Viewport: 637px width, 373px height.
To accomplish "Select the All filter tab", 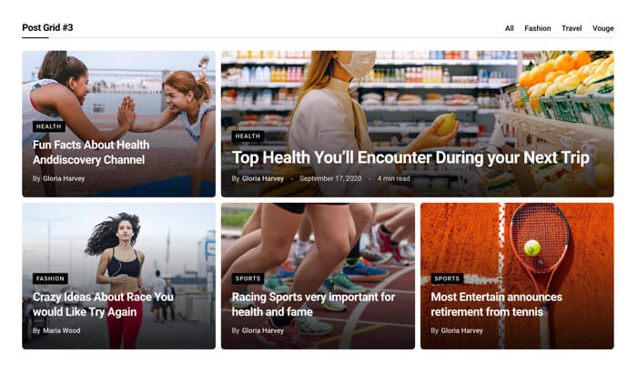I will coord(509,28).
